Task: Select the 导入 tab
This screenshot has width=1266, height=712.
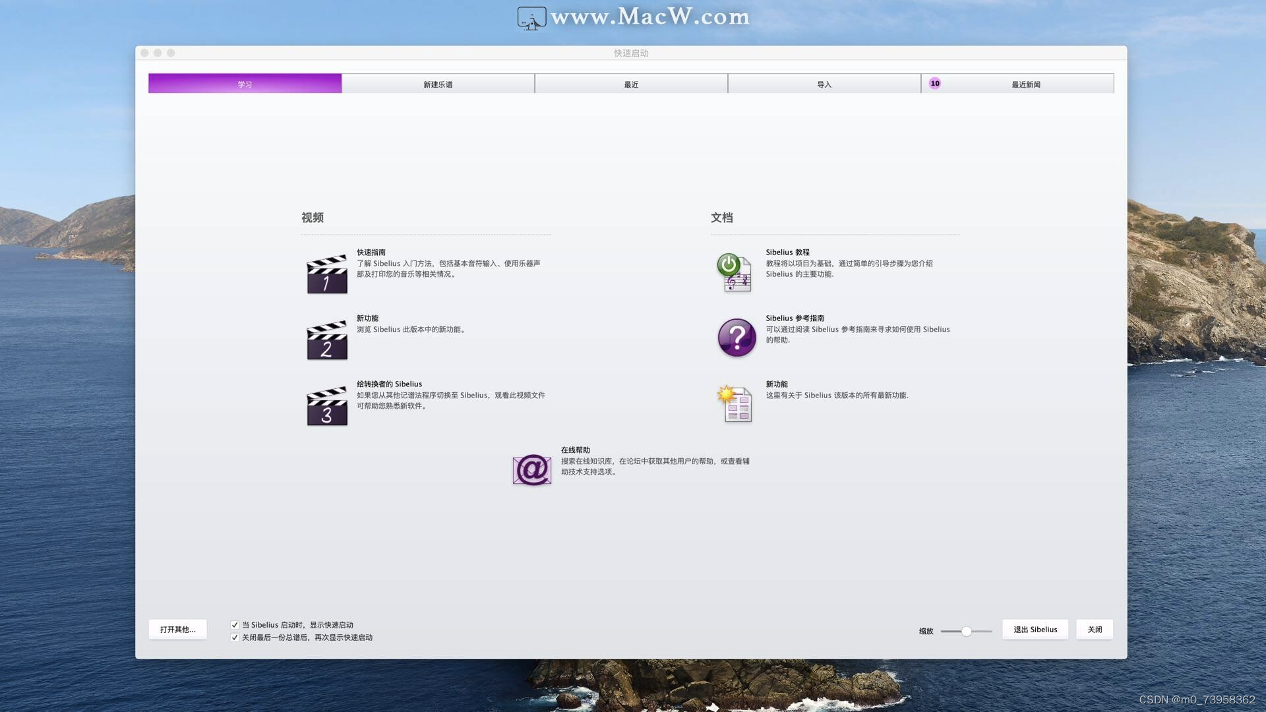Action: pos(824,84)
